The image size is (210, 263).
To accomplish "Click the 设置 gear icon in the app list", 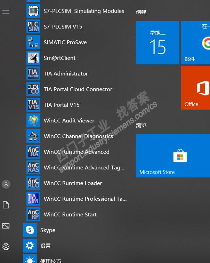I will [x=30, y=246].
